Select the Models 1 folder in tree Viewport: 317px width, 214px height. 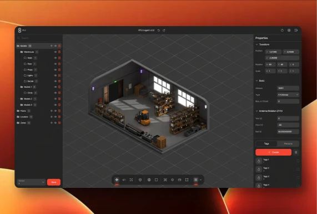pyautogui.click(x=28, y=87)
